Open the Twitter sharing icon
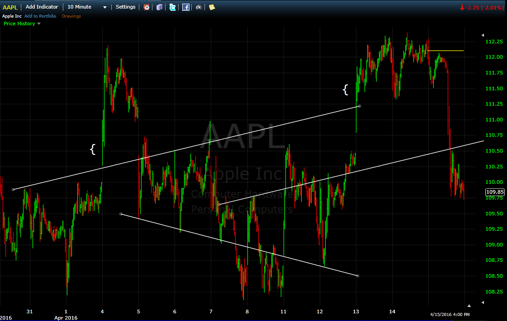Viewport: 507px width, 321px height. 173,7
